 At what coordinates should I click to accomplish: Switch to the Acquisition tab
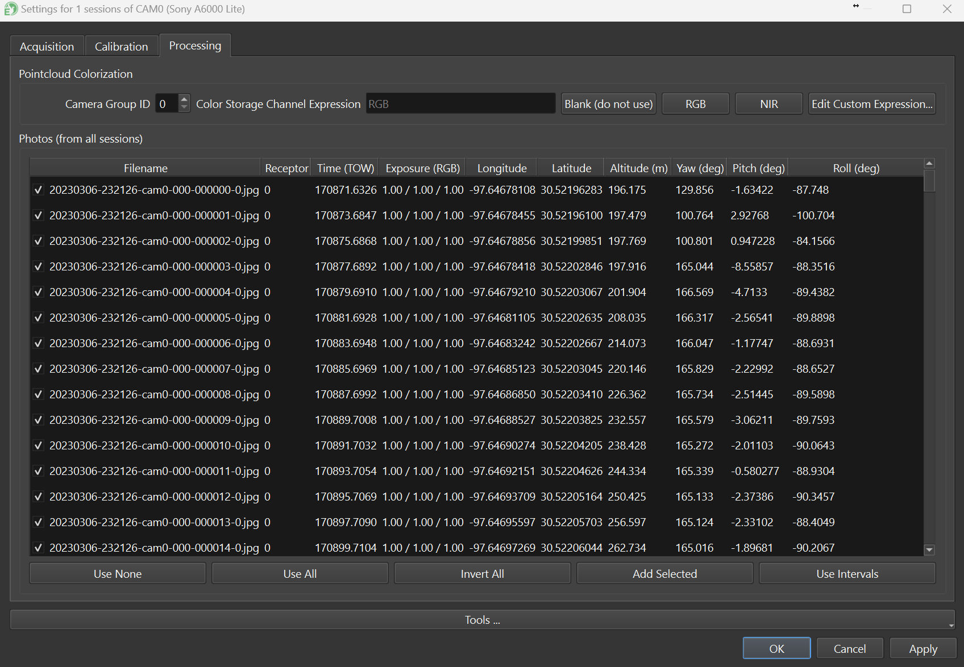tap(47, 47)
